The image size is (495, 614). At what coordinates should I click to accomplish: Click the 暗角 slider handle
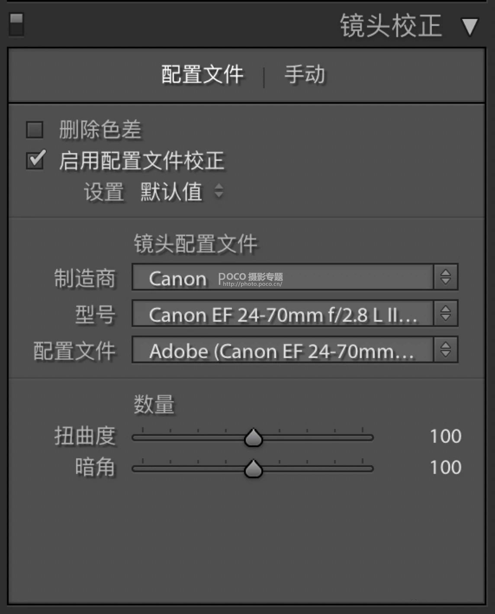[253, 469]
